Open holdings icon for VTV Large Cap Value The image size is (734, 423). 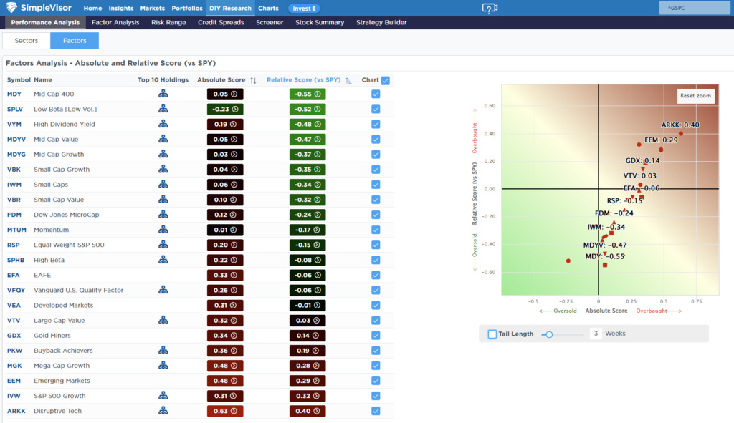click(163, 320)
